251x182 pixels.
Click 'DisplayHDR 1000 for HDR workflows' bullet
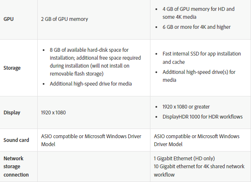coord(202,117)
